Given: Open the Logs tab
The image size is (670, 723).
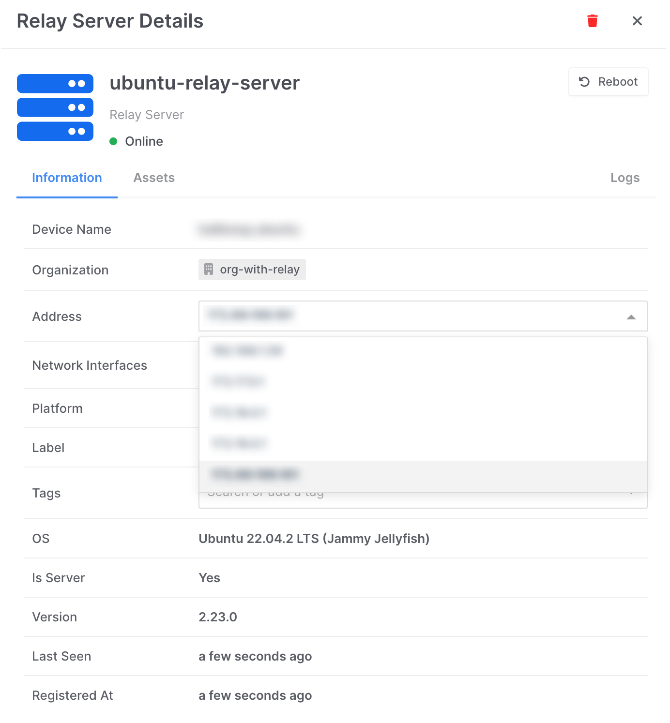Looking at the screenshot, I should click(624, 178).
